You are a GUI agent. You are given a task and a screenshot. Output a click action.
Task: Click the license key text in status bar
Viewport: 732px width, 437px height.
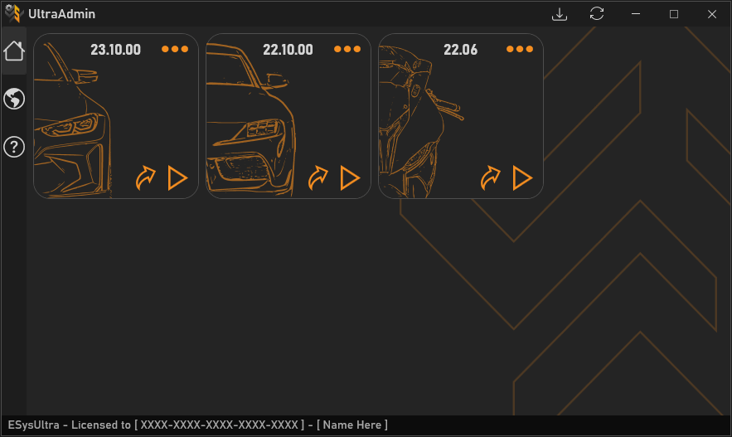click(220, 425)
